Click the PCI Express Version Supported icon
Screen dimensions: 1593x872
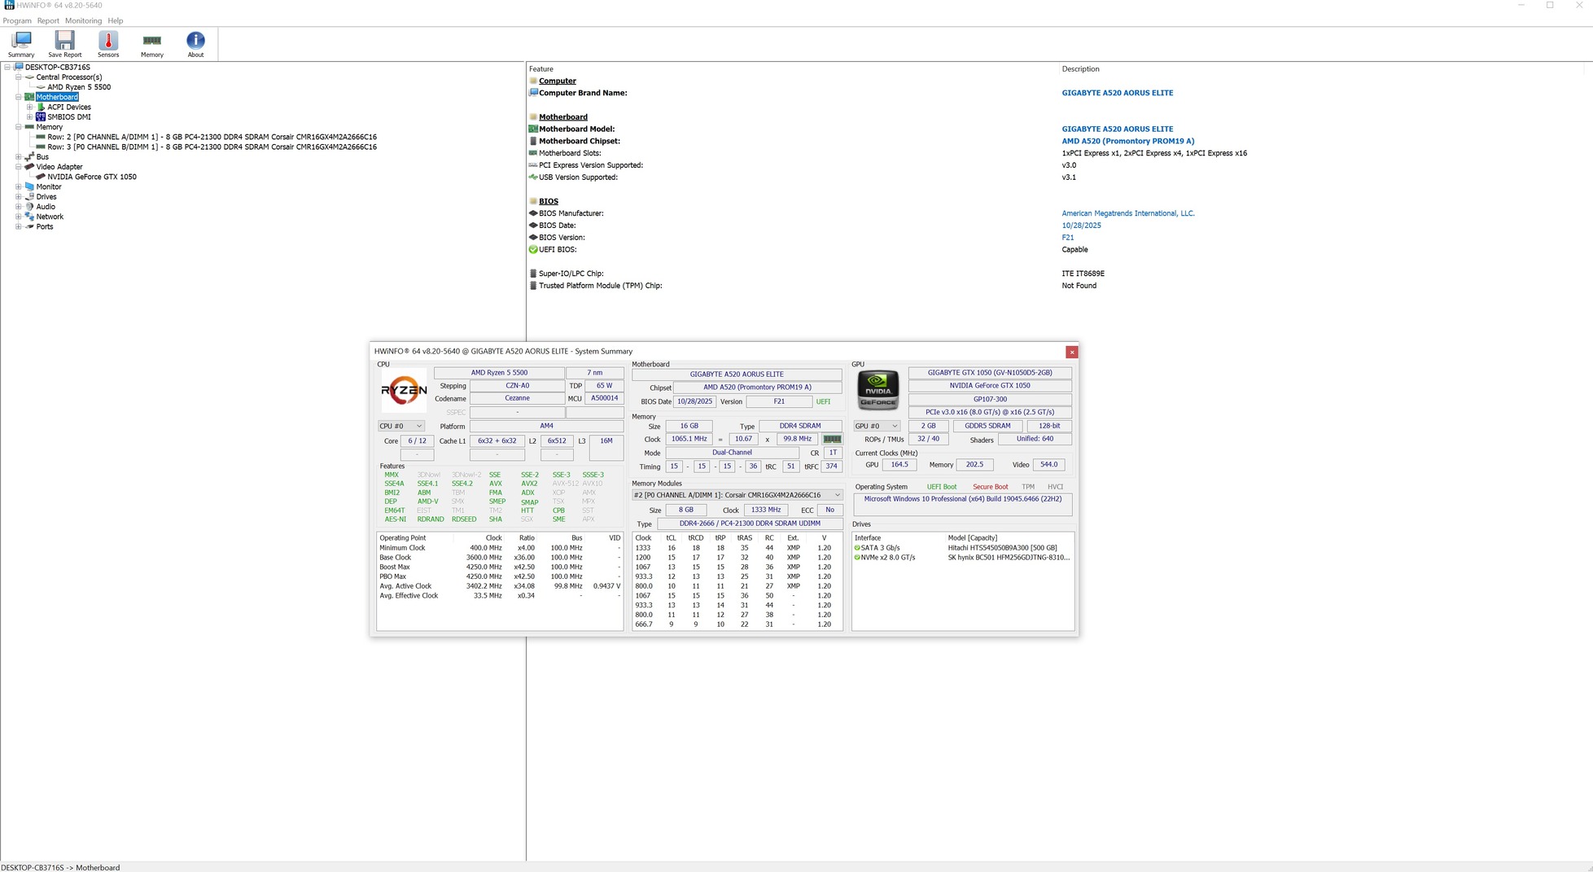[533, 165]
